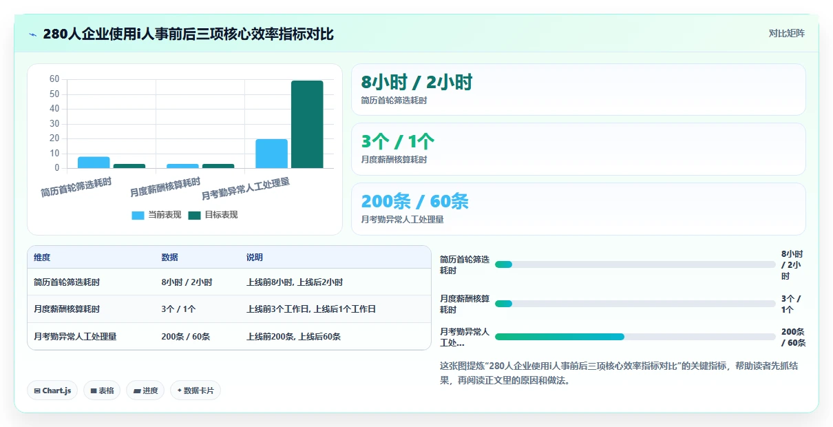Click the blue 当前表现 bar for 月考勤异常人工处理量
This screenshot has height=427, width=833.
[x=271, y=154]
